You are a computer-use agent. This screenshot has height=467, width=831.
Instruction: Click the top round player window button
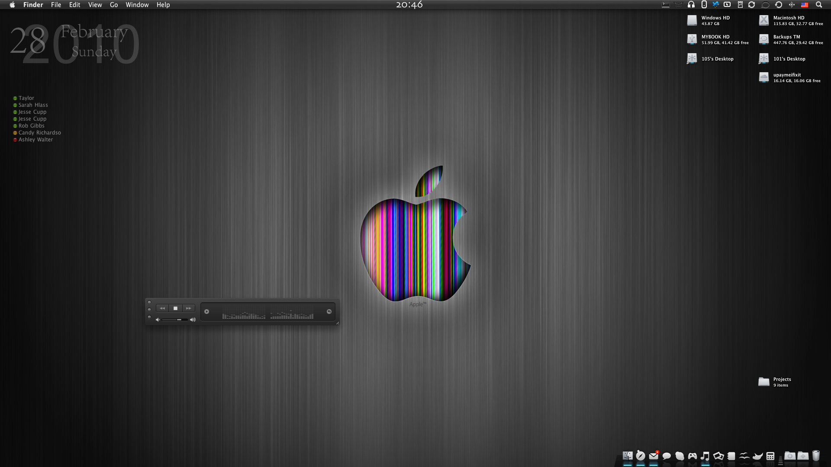pos(149,302)
